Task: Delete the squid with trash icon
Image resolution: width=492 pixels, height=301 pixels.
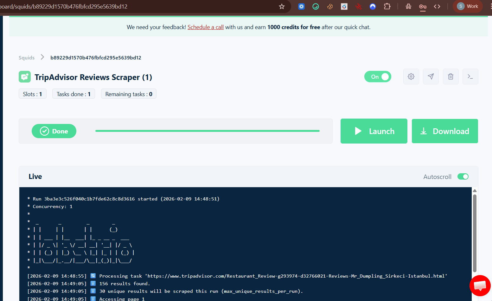Action: point(450,77)
